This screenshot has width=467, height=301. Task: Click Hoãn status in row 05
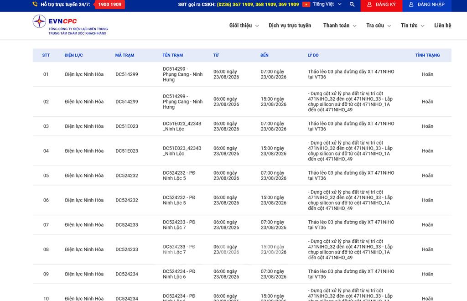click(427, 176)
